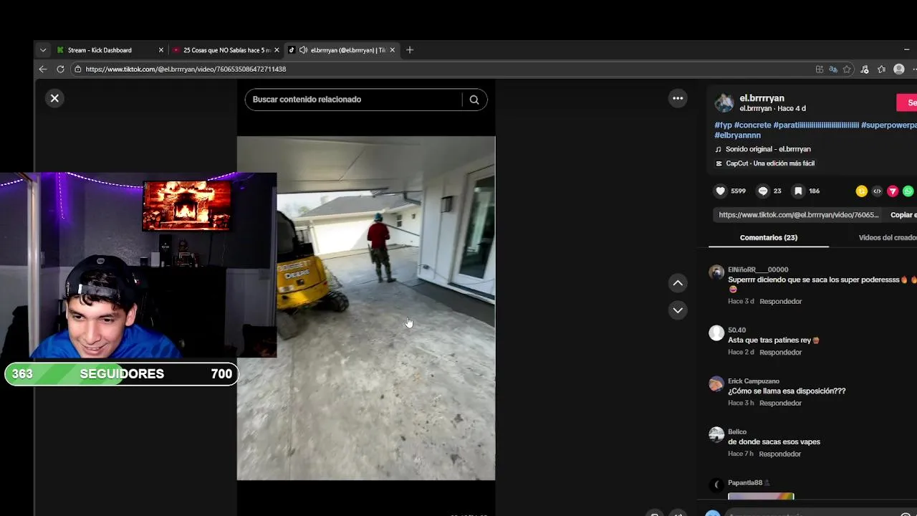Open 'CapCut · Una edición más fácil' link
The width and height of the screenshot is (917, 516).
[x=769, y=163]
